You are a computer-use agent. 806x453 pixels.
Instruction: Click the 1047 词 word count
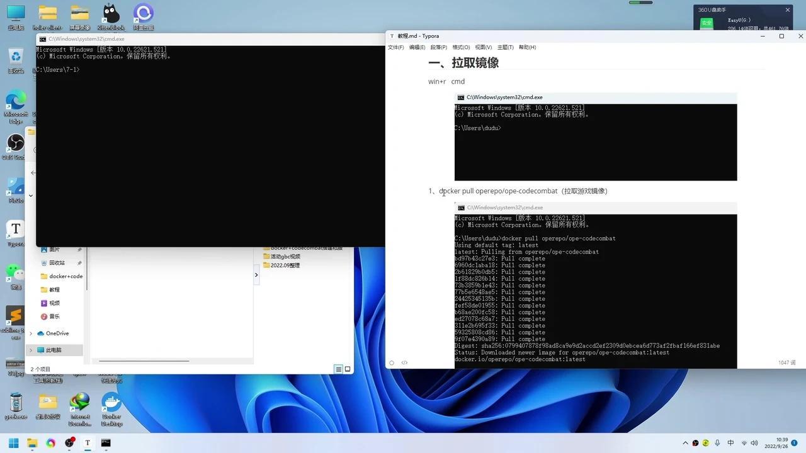point(786,362)
